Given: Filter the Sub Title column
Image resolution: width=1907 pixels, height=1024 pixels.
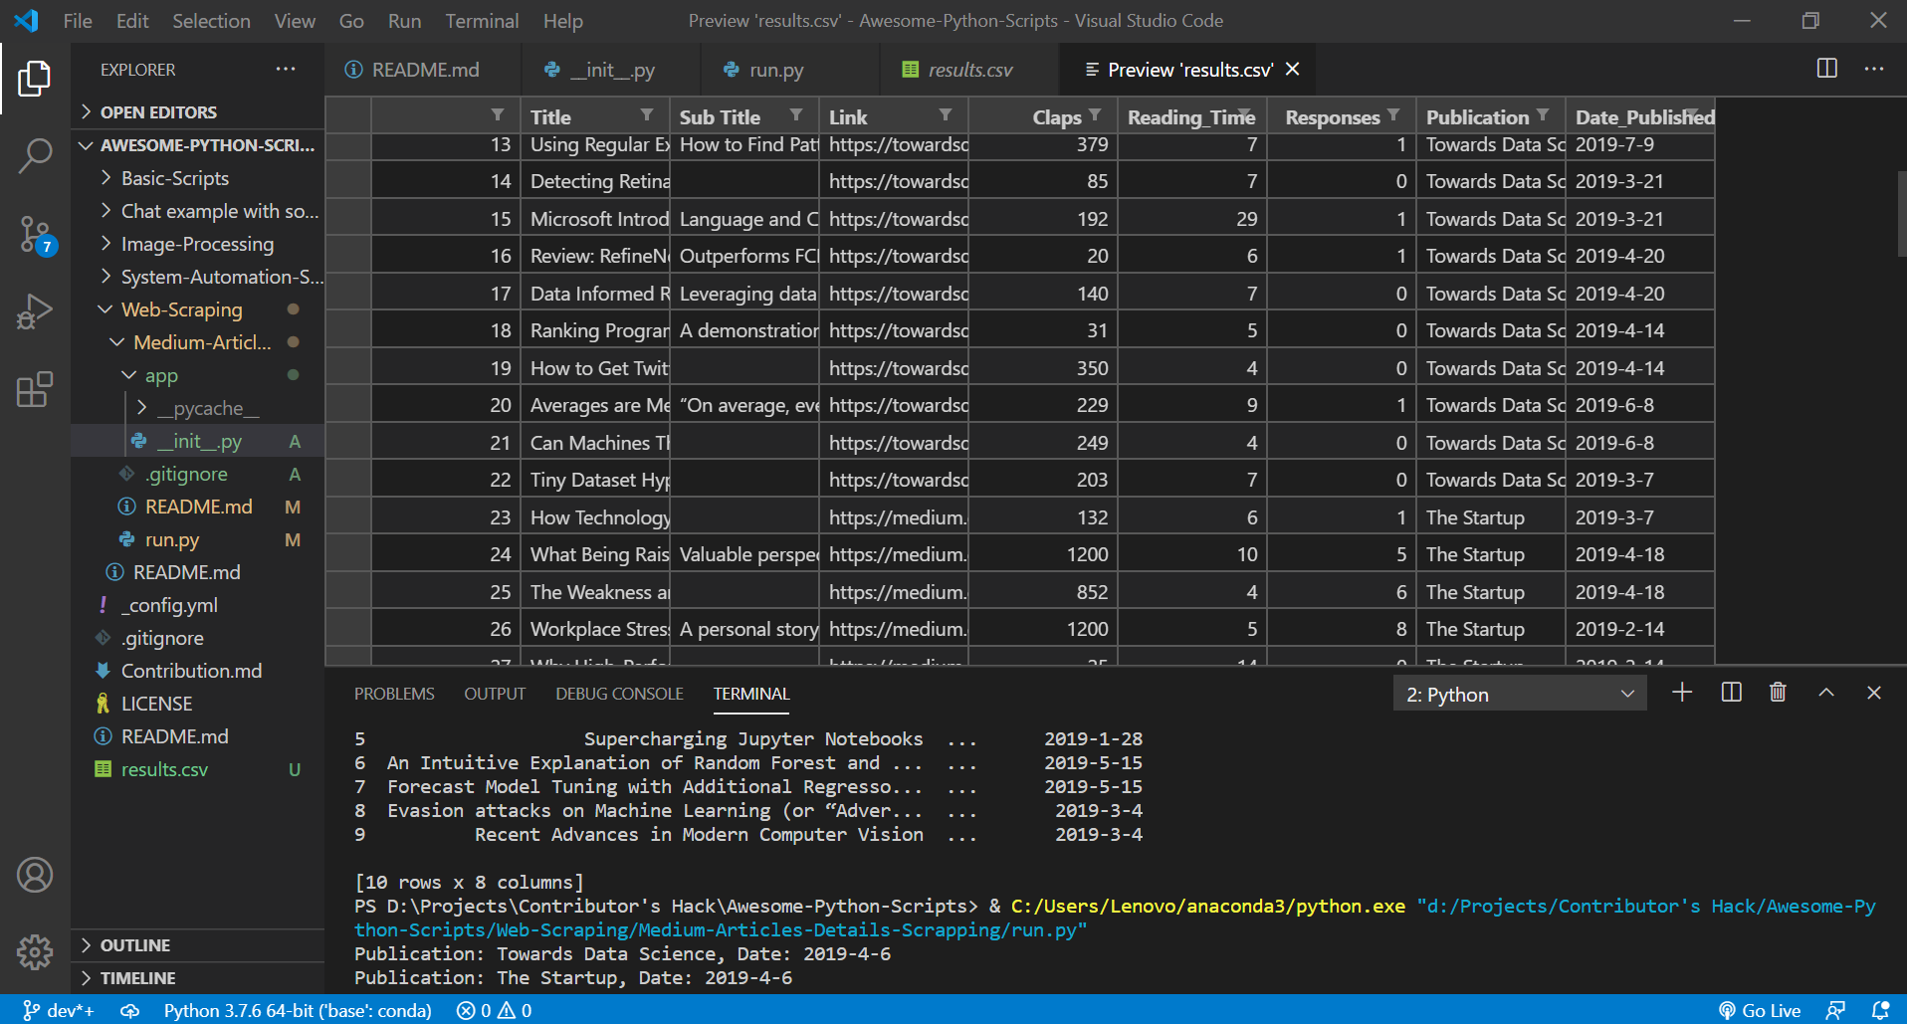Looking at the screenshot, I should pos(796,115).
